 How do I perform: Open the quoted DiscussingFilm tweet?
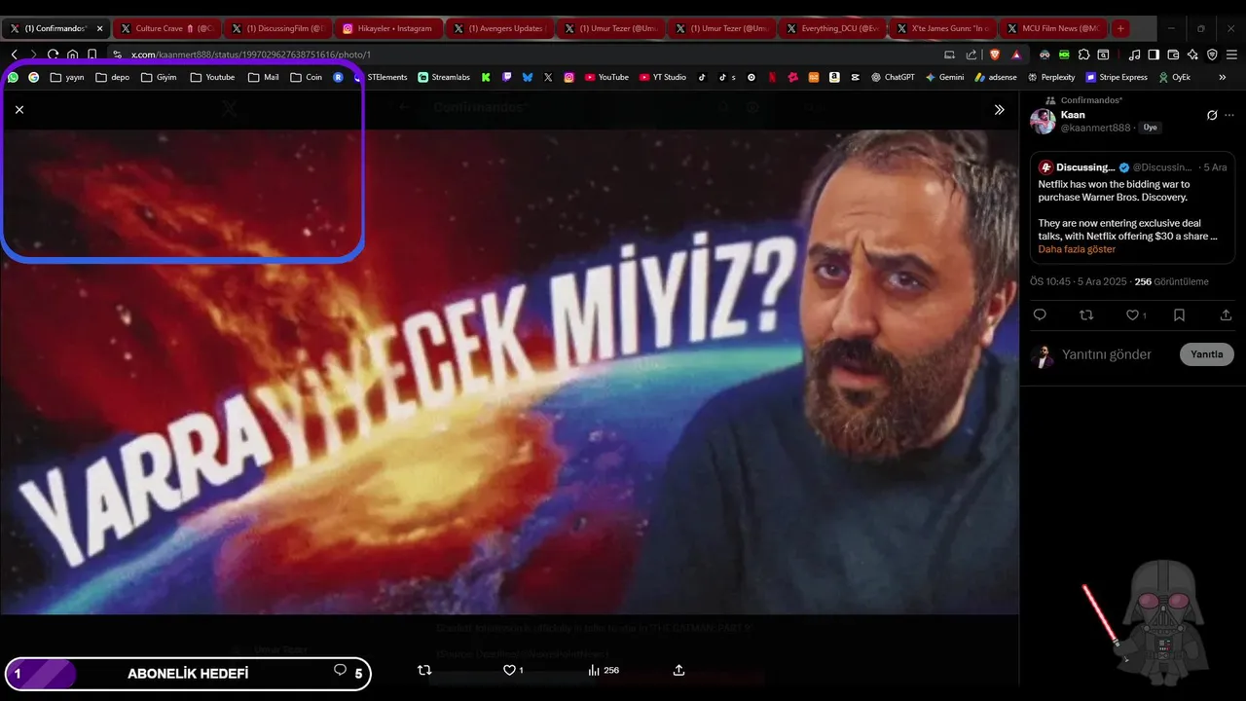pyautogui.click(x=1132, y=207)
